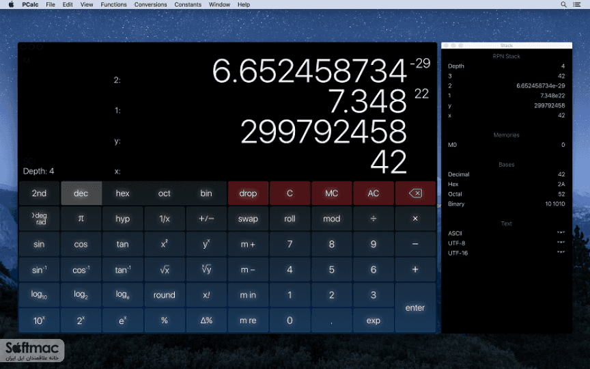Open the Window menu

point(219,5)
